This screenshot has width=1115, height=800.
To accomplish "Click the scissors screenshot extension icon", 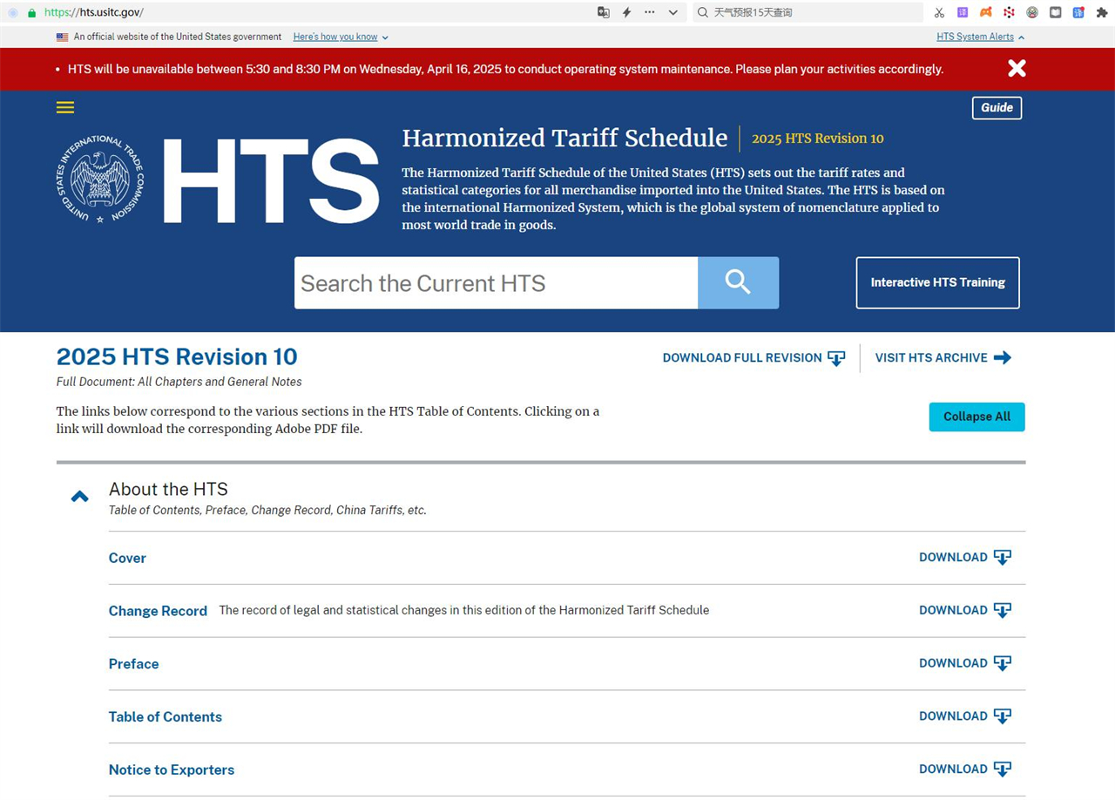I will click(939, 12).
